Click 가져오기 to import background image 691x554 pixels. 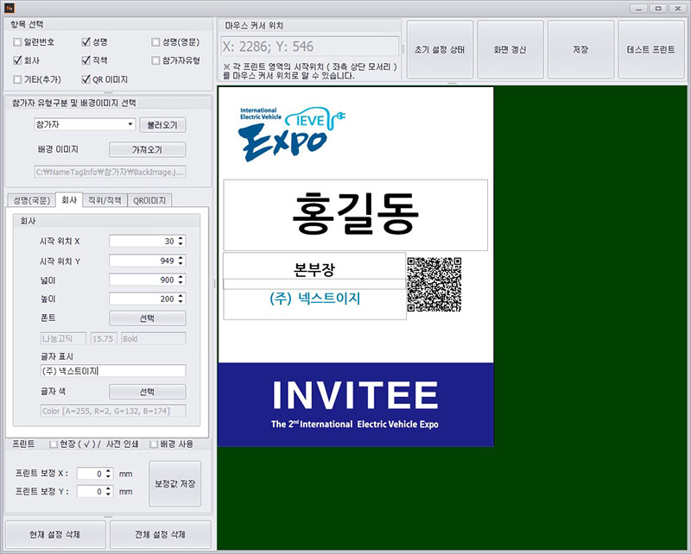tap(147, 150)
